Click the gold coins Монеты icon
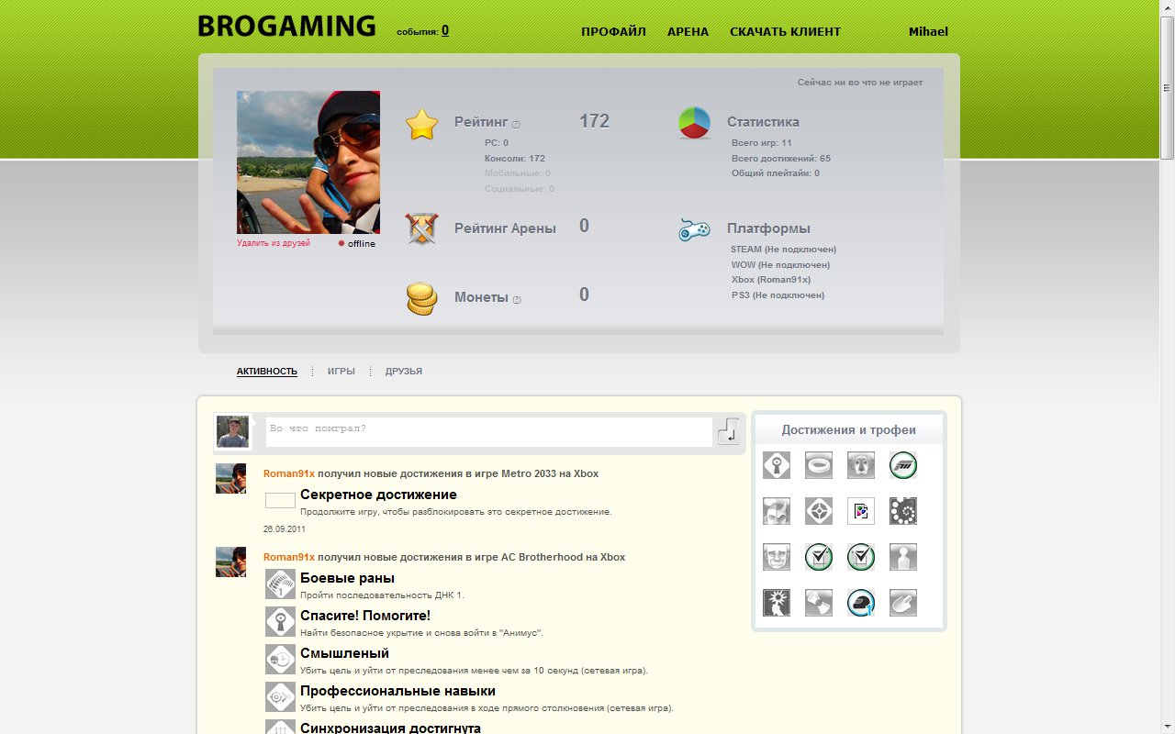Viewport: 1175px width, 734px height. [x=420, y=297]
